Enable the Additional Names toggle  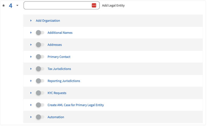40,33
